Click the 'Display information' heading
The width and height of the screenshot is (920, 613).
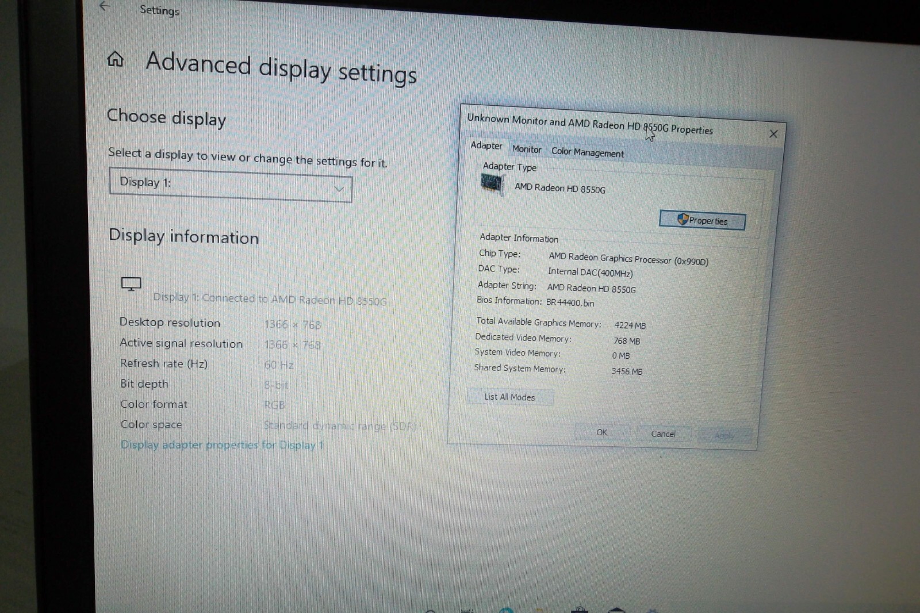pyautogui.click(x=183, y=236)
